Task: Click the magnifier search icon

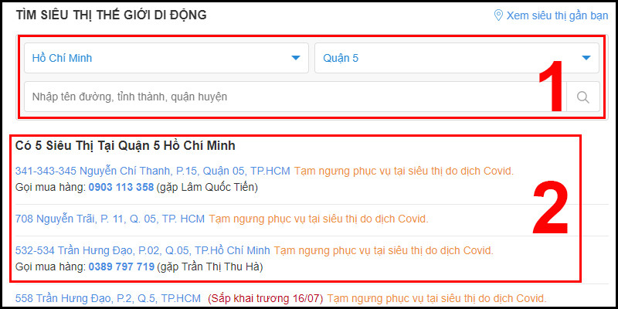Action: [x=583, y=97]
